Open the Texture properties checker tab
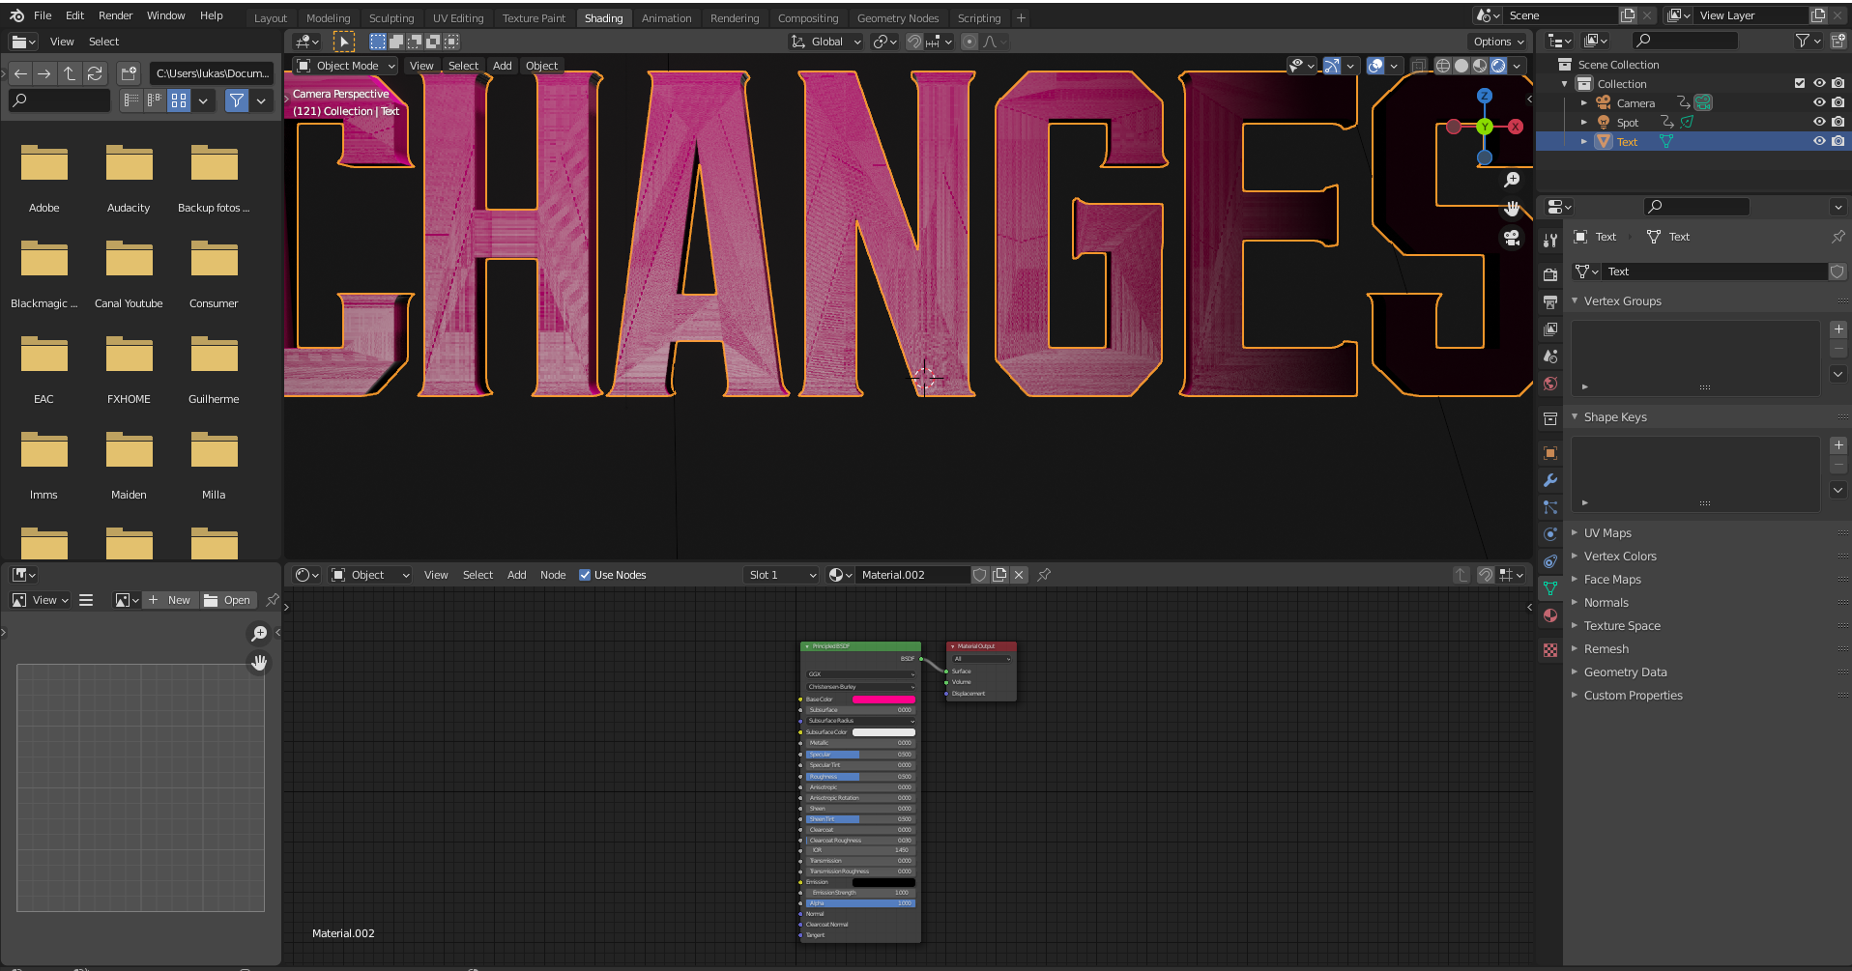The height and width of the screenshot is (971, 1852). [x=1550, y=650]
